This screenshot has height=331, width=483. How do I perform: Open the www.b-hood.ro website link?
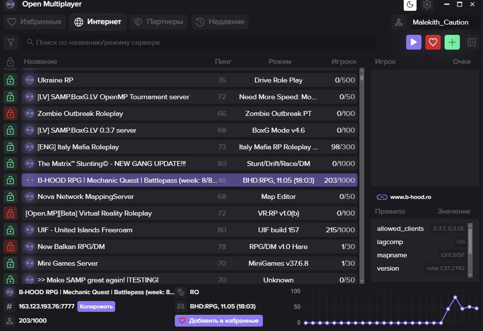[411, 197]
